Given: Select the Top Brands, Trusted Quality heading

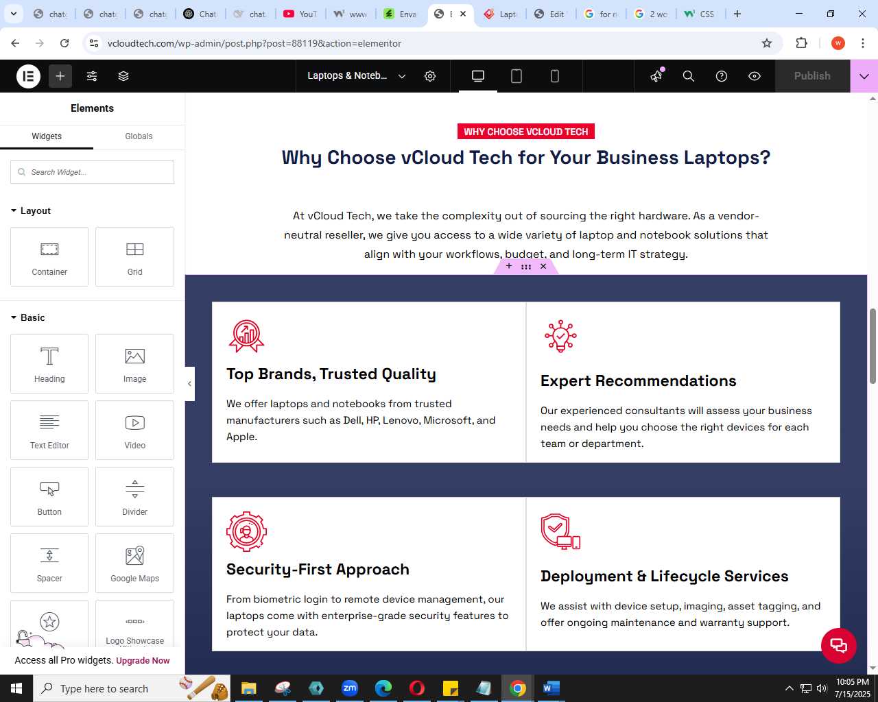Looking at the screenshot, I should click(331, 374).
